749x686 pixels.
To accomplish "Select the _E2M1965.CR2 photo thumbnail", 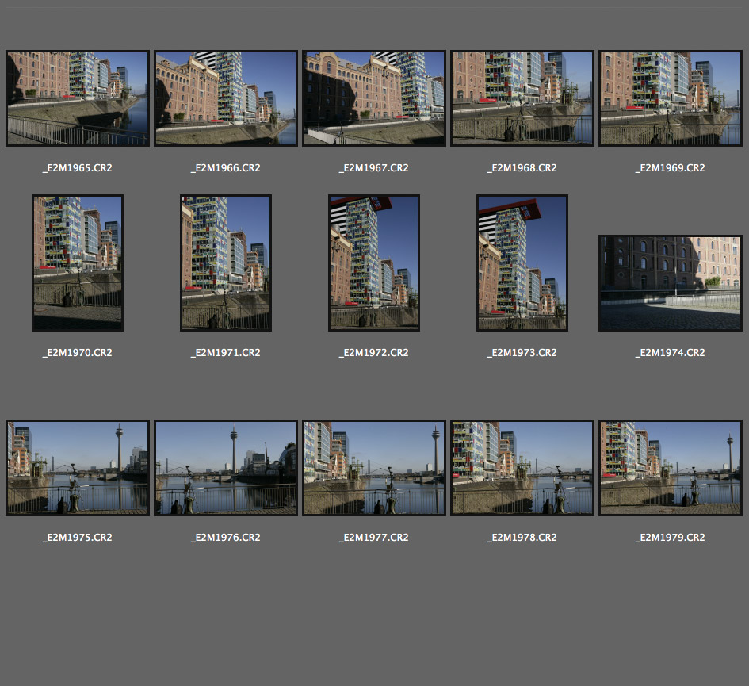I will tap(78, 98).
